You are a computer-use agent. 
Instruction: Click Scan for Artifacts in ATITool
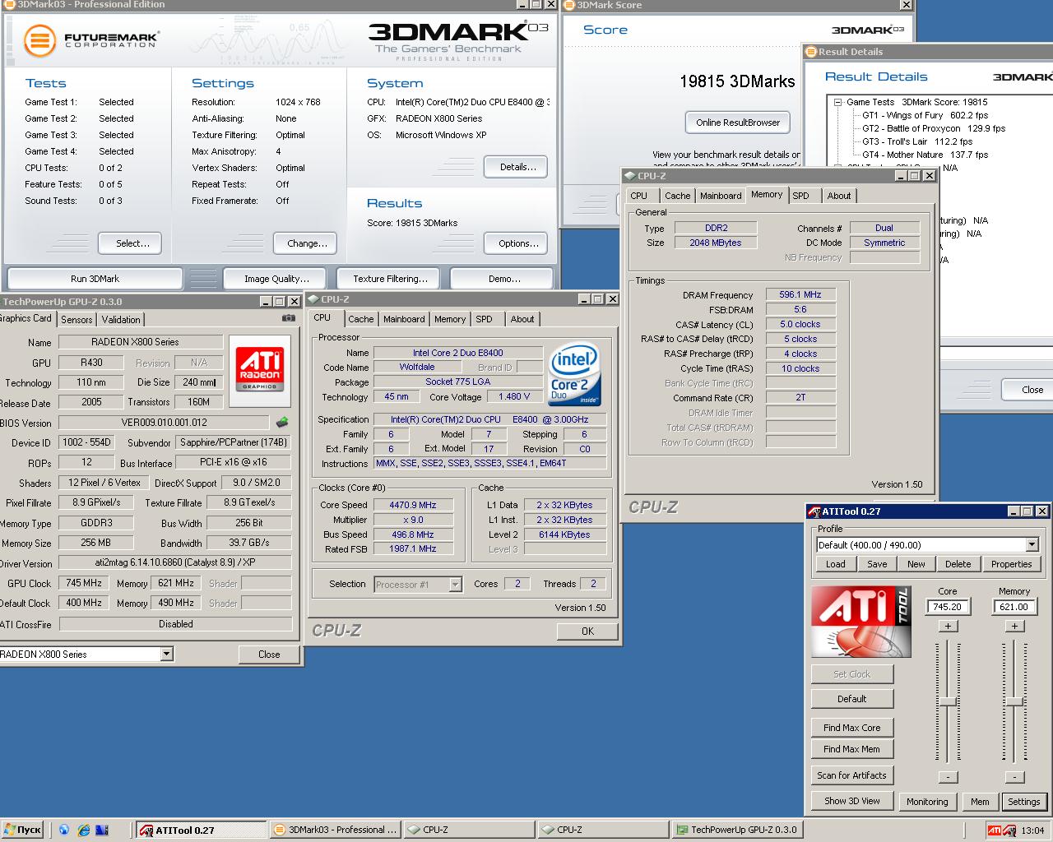(852, 775)
